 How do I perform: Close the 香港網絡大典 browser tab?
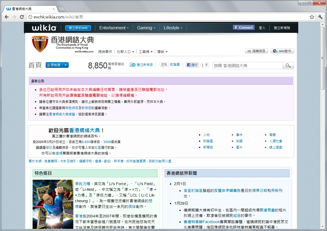54,9
